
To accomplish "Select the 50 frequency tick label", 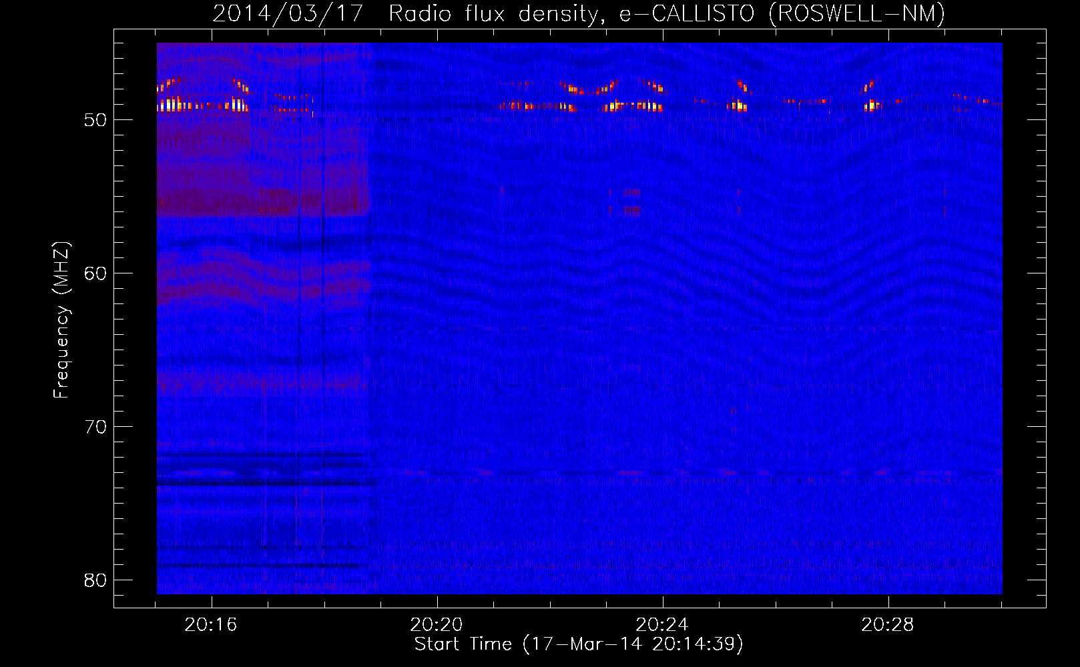I will point(95,120).
